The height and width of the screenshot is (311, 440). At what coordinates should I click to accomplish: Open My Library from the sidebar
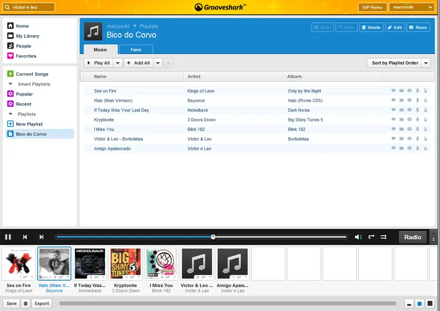[x=27, y=36]
